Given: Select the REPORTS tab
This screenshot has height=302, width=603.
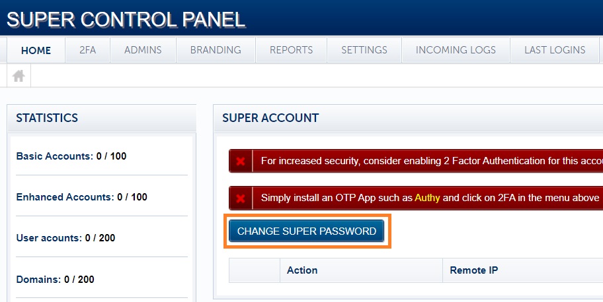Looking at the screenshot, I should pyautogui.click(x=292, y=50).
